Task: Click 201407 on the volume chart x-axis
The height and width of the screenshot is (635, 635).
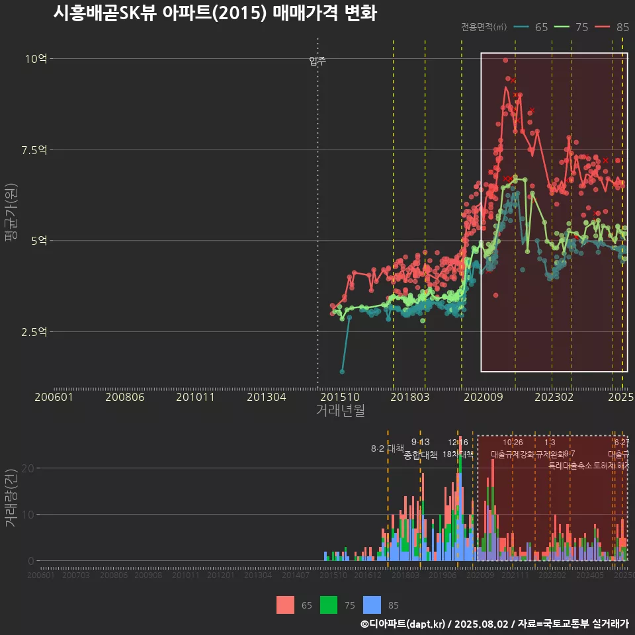Action: 296,575
